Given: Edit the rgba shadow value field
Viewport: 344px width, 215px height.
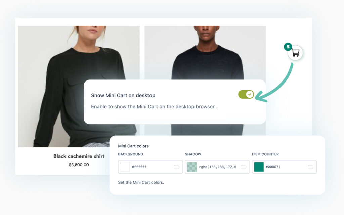Looking at the screenshot, I should point(218,167).
